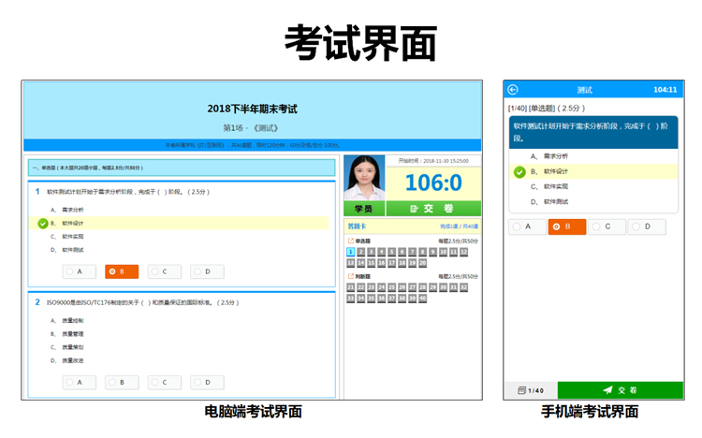The width and height of the screenshot is (702, 438).
Task: Click the 单选题 section jump icon
Action: pos(351,241)
